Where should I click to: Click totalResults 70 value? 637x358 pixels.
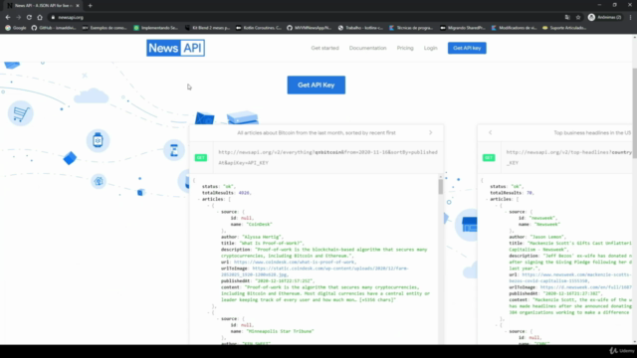pos(530,193)
